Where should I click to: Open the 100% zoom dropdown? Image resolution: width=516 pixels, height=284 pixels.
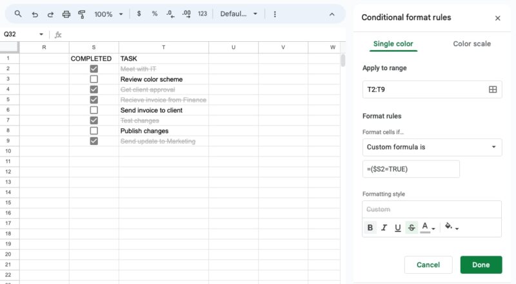(x=108, y=14)
